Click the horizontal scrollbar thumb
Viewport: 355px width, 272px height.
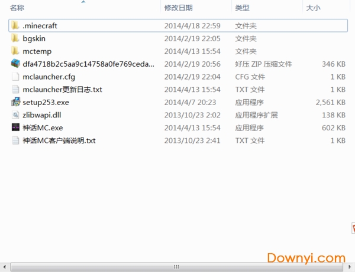175,267
